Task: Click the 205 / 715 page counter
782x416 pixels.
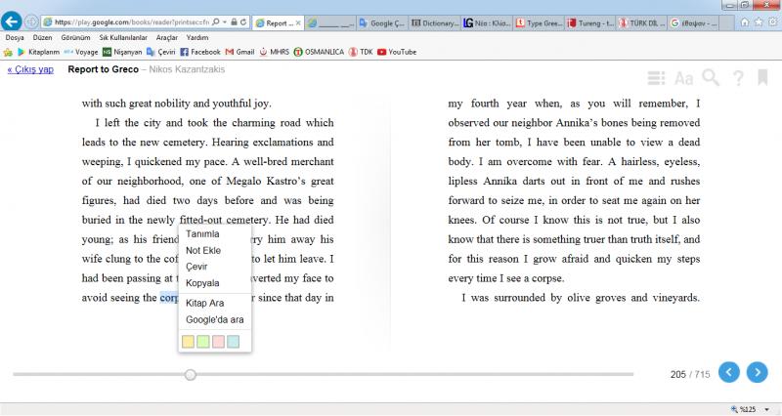Action: point(690,374)
